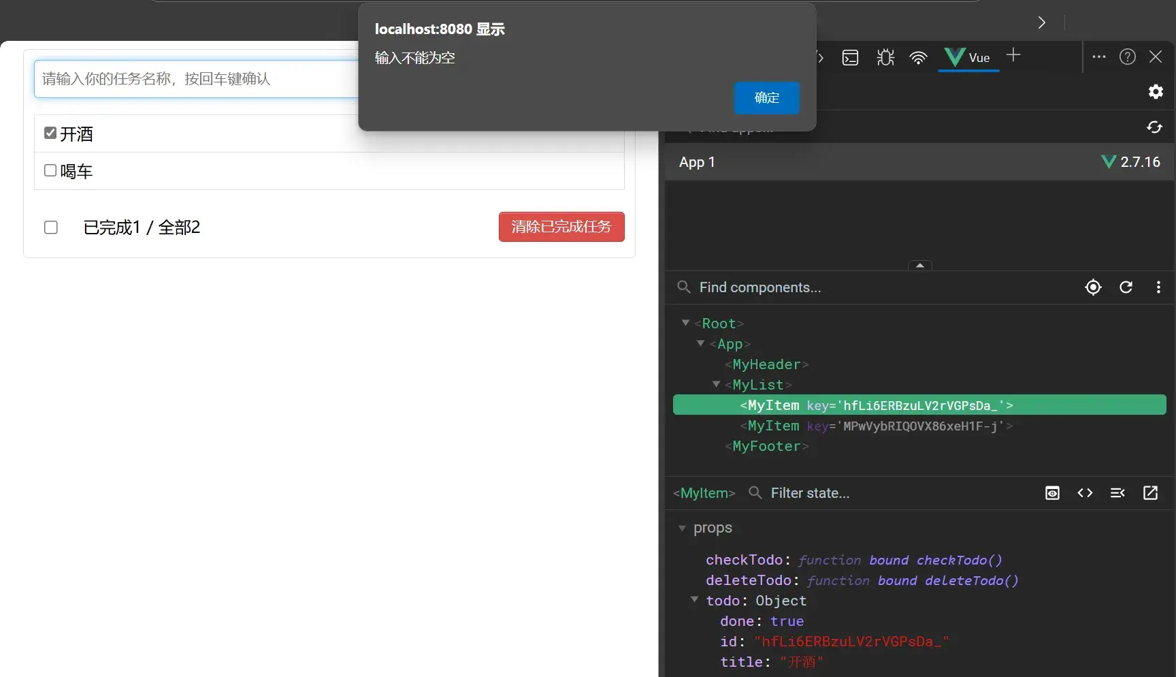Click the title value "开酒"
This screenshot has width=1176, height=677.
(x=801, y=662)
